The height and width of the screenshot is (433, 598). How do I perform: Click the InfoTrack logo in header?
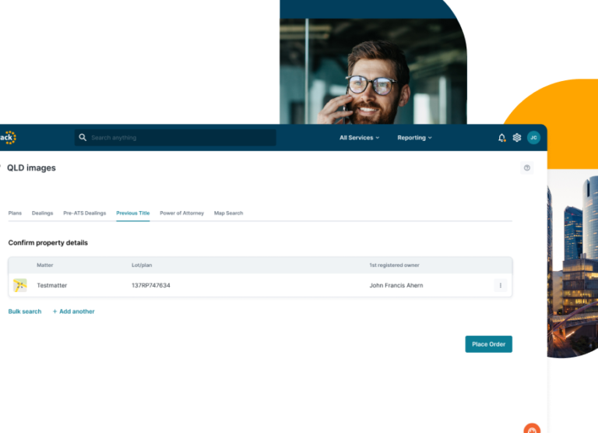click(x=8, y=138)
